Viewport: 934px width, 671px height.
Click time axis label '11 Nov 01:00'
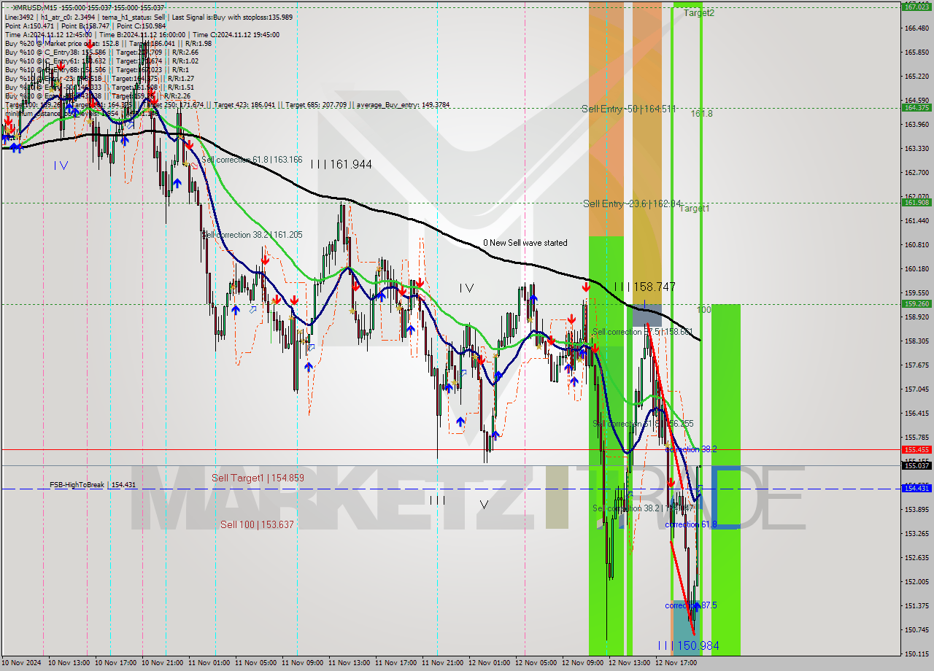click(209, 663)
